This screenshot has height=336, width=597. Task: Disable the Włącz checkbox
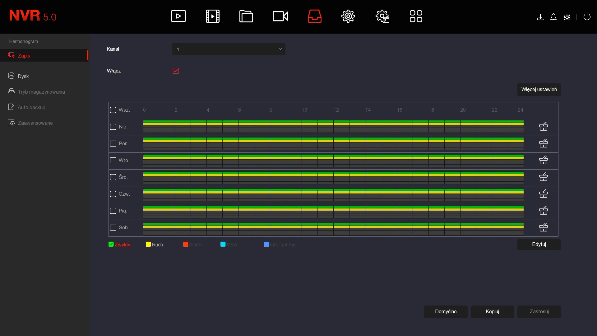click(176, 71)
